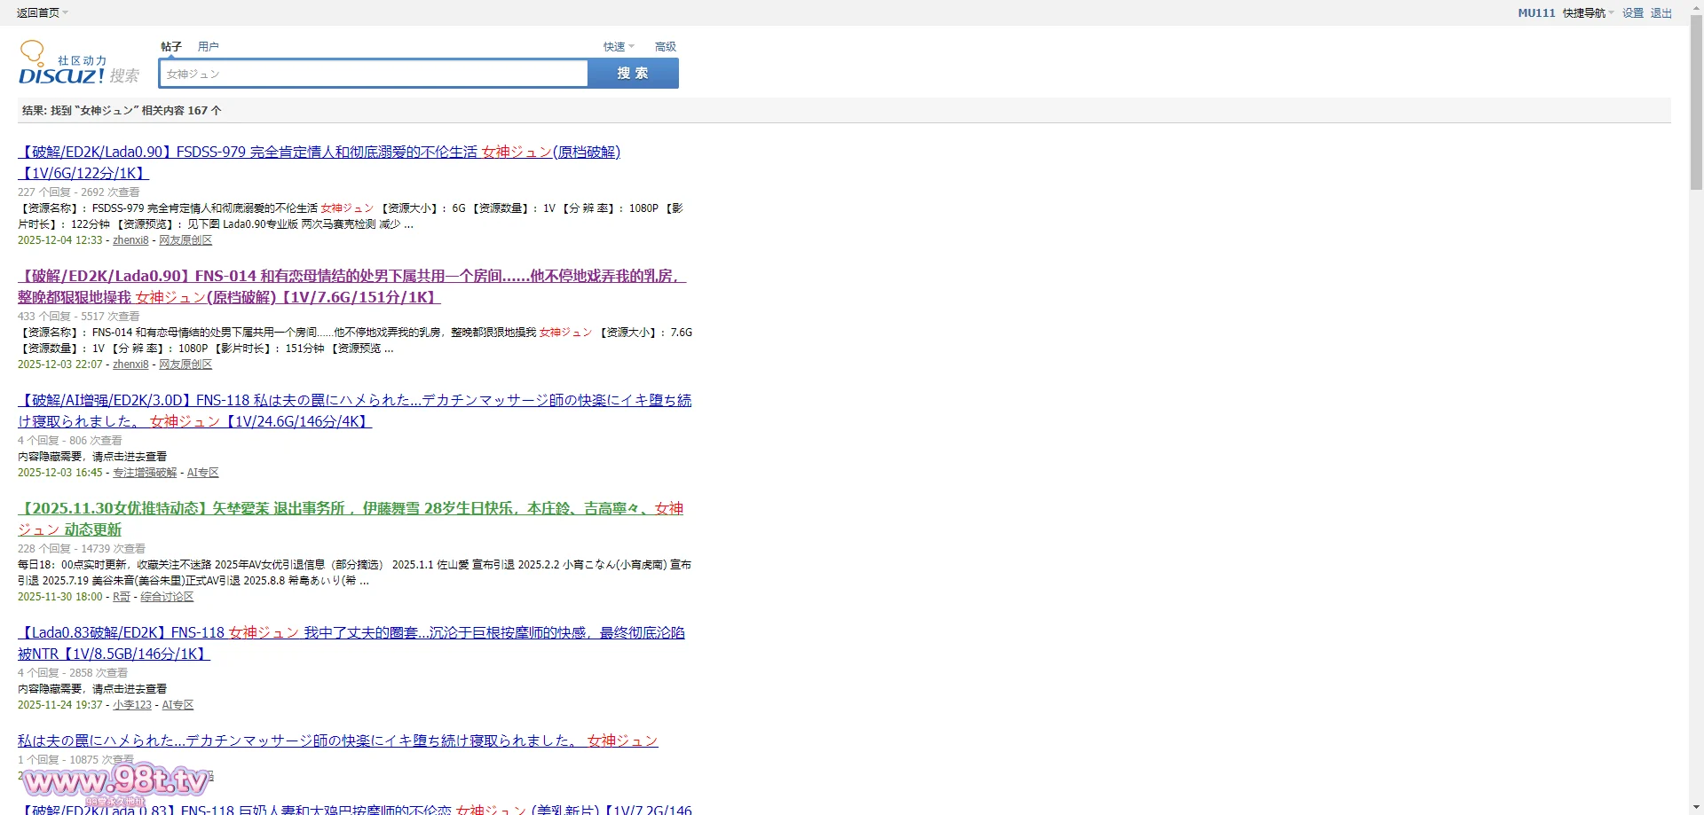Expand the 快速 search options dropdown

619,46
